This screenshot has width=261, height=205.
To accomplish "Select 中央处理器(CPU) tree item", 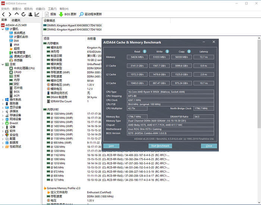I will pos(24,68).
